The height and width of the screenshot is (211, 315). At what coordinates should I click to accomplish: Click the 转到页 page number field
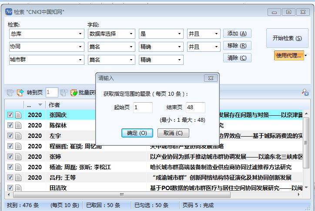click(x=52, y=92)
